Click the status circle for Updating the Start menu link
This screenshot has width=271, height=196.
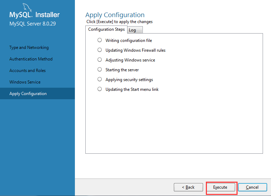pyautogui.click(x=100, y=89)
